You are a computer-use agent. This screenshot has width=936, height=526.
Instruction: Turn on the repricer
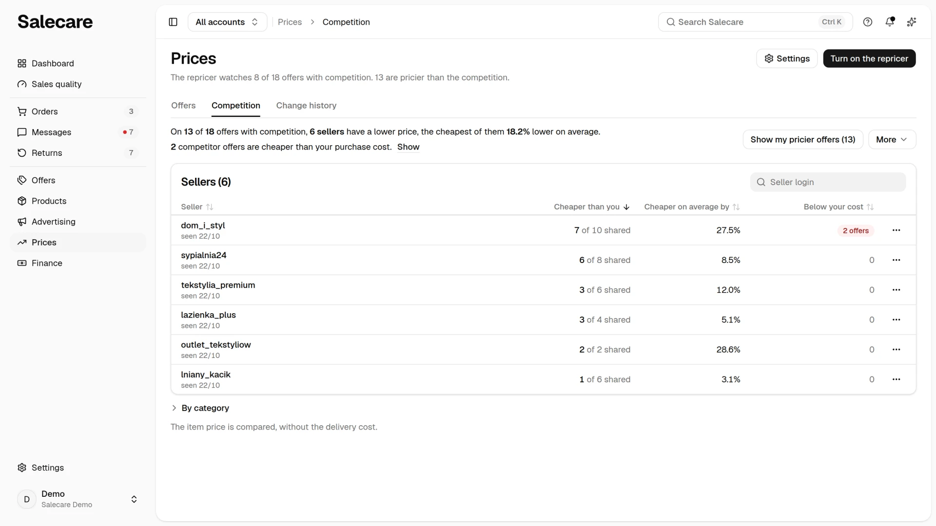(x=869, y=58)
